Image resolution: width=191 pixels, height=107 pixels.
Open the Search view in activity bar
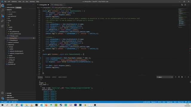(x=2, y=10)
